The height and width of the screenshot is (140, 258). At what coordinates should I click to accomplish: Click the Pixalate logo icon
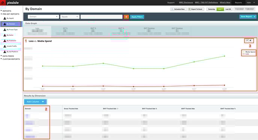click(x=3, y=3)
